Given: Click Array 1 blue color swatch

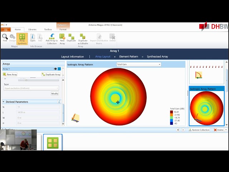Looking at the screenshot, I should click(59, 69).
